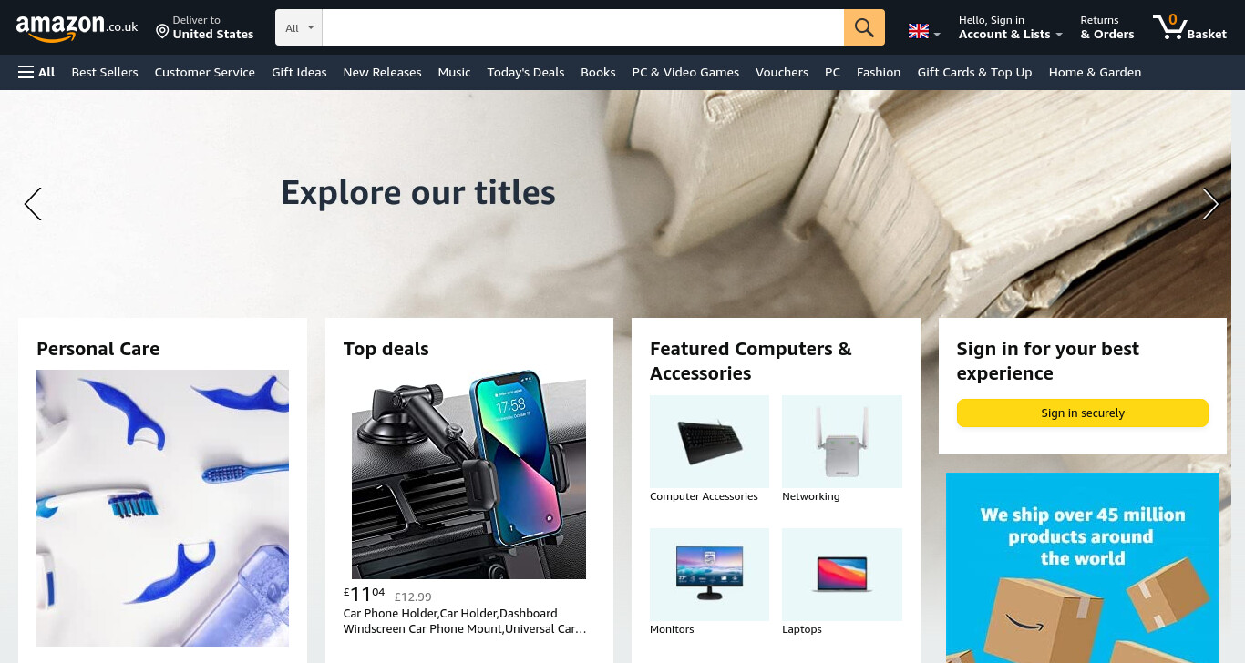Open the UK flag language selector
Image resolution: width=1245 pixels, height=663 pixels.
click(924, 32)
